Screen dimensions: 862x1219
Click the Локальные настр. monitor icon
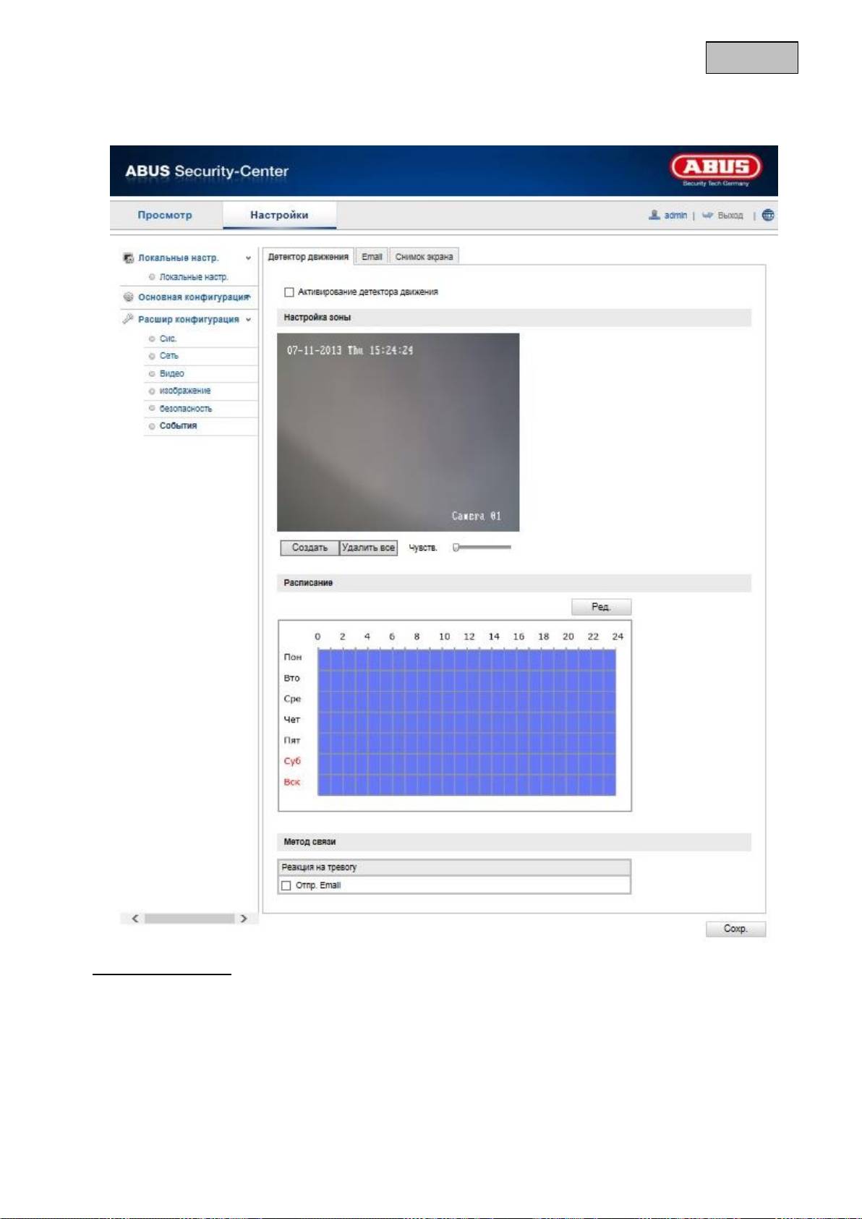129,258
